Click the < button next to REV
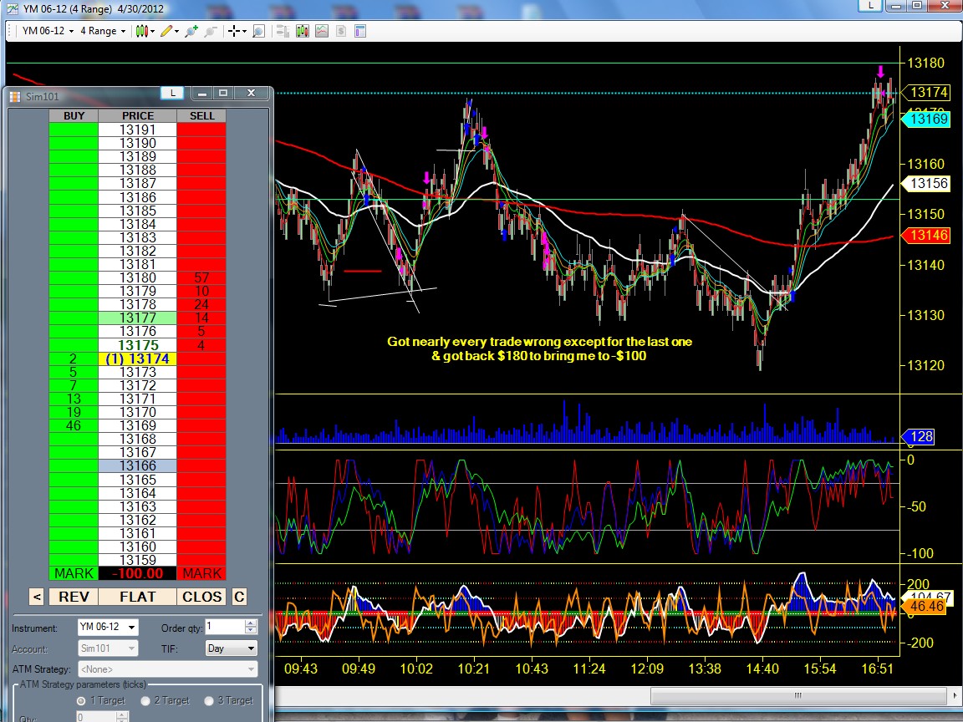Viewport: 963px width, 722px height. [36, 597]
